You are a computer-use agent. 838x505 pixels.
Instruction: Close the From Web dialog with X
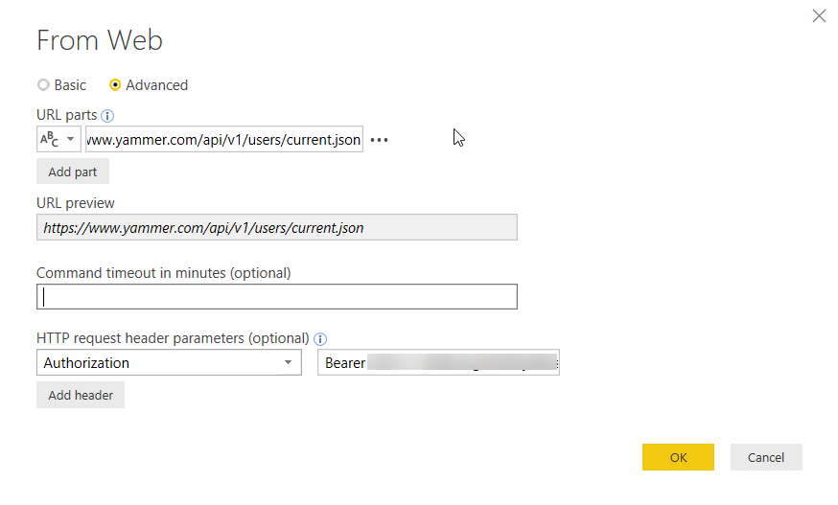point(819,15)
